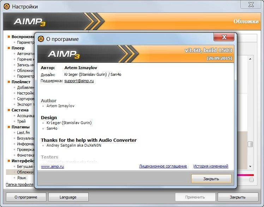The height and width of the screenshot is (207, 264).
Task: Select the Фонотека entry under Плагины
Action: (26, 155)
